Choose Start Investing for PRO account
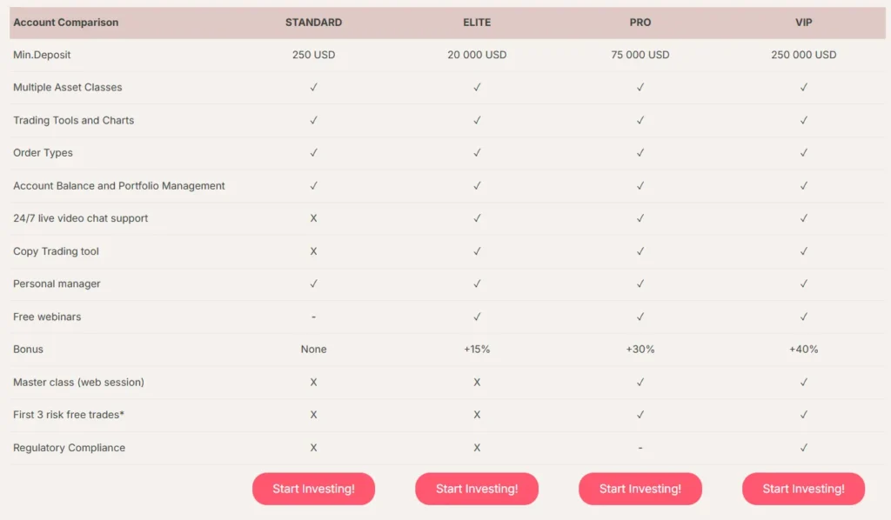891x520 pixels. (x=640, y=489)
